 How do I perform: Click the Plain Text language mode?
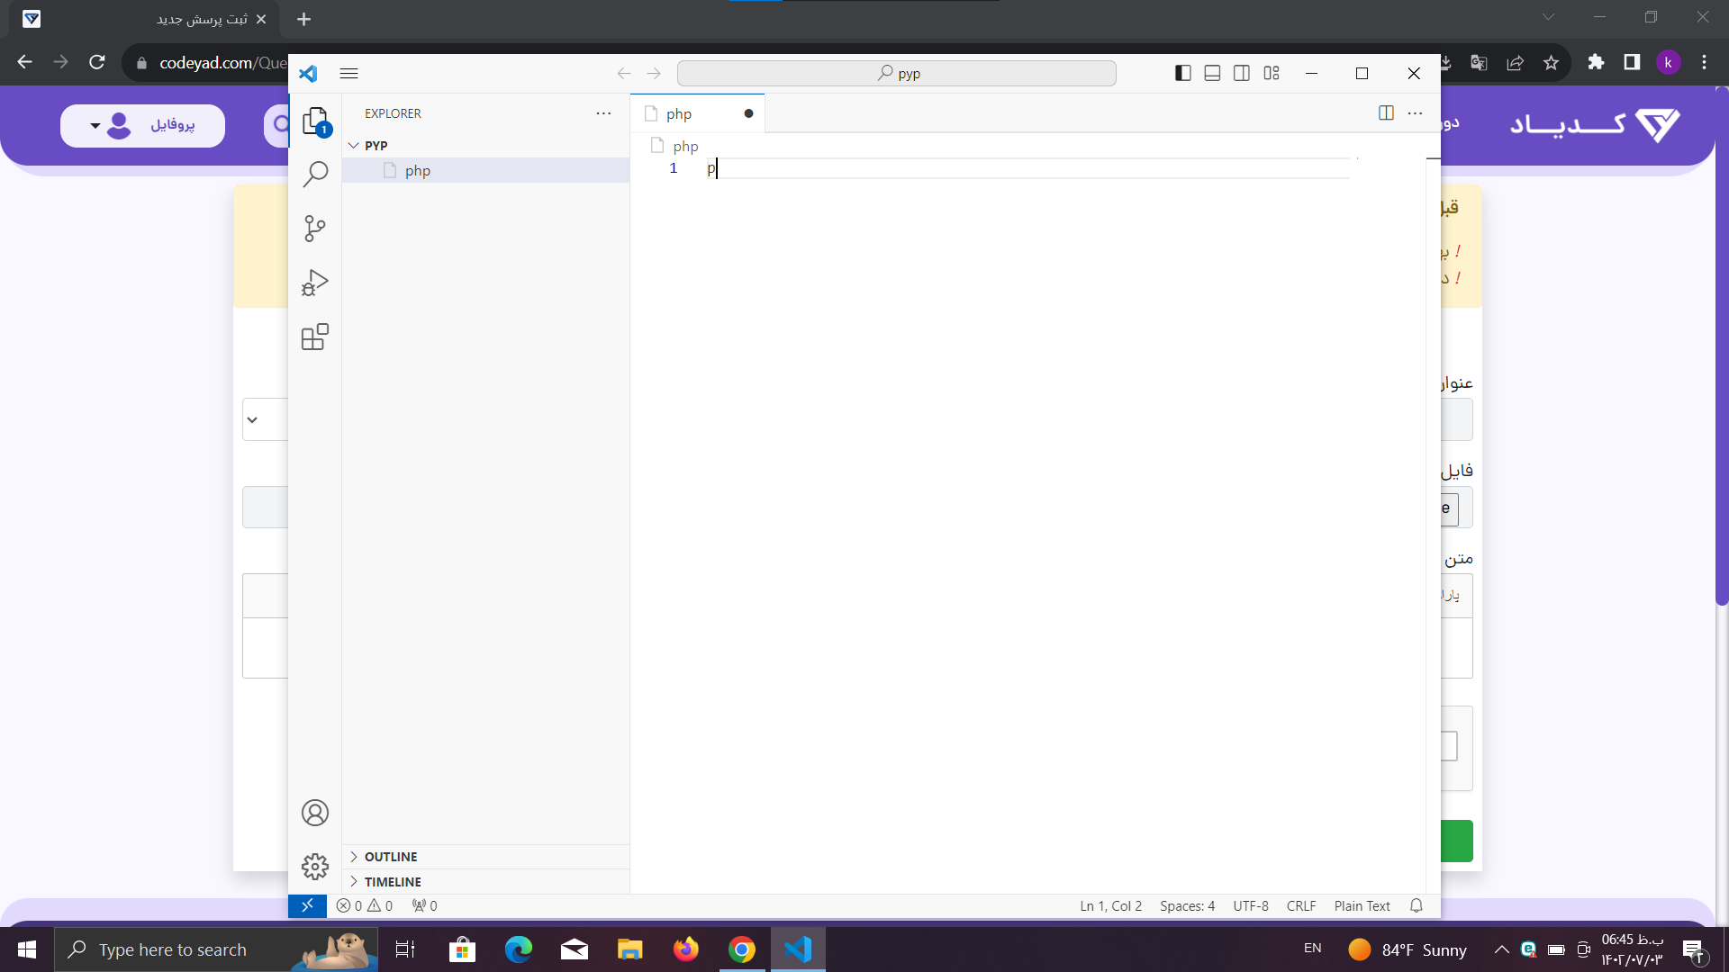(x=1362, y=905)
